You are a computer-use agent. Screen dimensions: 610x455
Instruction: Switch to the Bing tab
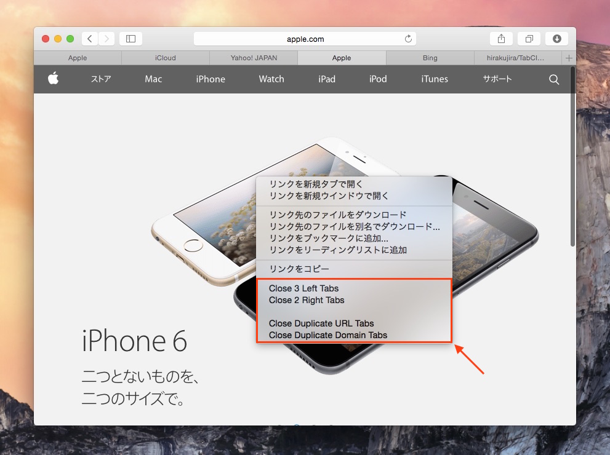click(x=430, y=58)
